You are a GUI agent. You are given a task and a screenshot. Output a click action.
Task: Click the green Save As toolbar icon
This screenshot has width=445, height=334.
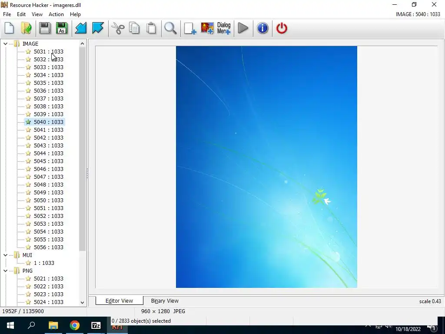click(x=62, y=28)
